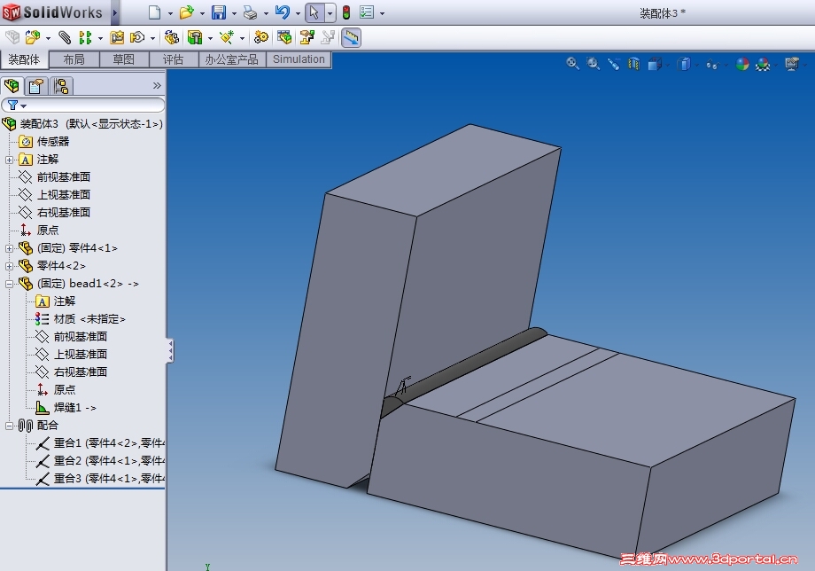Click the Reference Geometry icon
The height and width of the screenshot is (571, 815).
227,37
